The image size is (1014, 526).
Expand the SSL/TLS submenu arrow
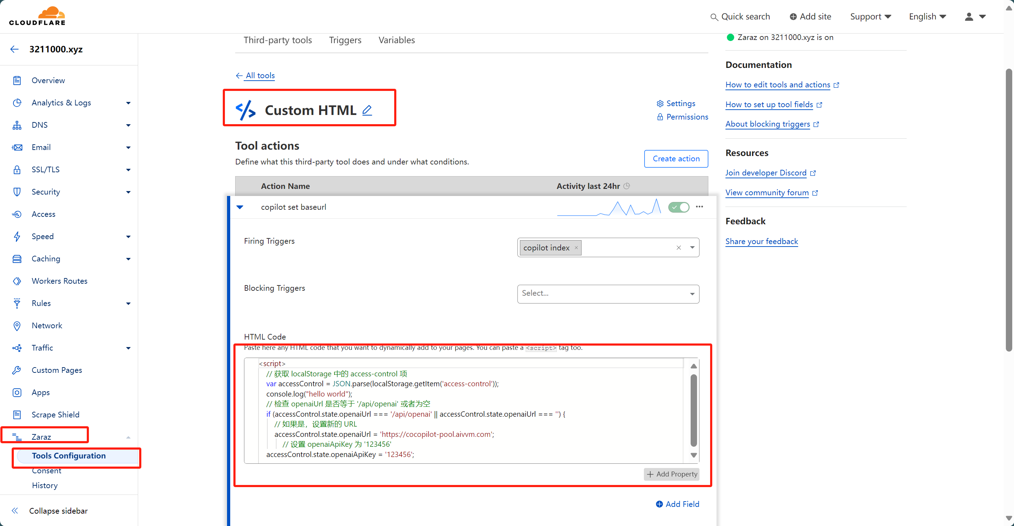[x=128, y=170]
